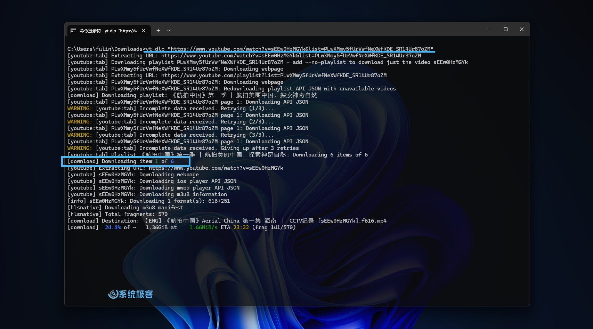Click "Giving up after 3 retries" warning
This screenshot has height=329, width=593.
(183, 148)
